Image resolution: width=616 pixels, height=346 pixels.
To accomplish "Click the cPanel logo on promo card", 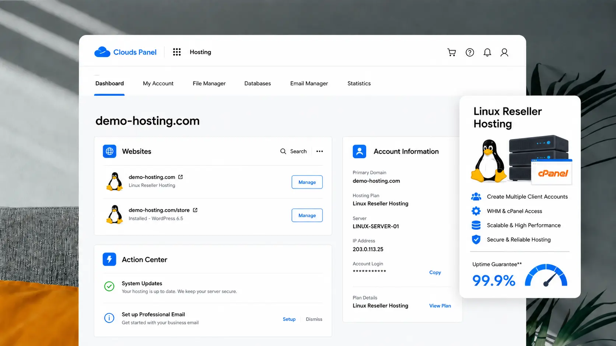I will point(553,173).
